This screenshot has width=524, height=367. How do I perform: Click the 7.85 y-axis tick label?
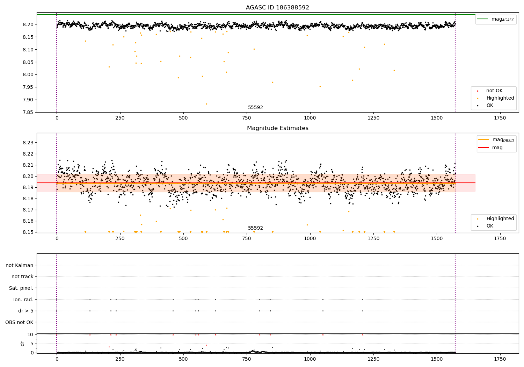point(28,112)
